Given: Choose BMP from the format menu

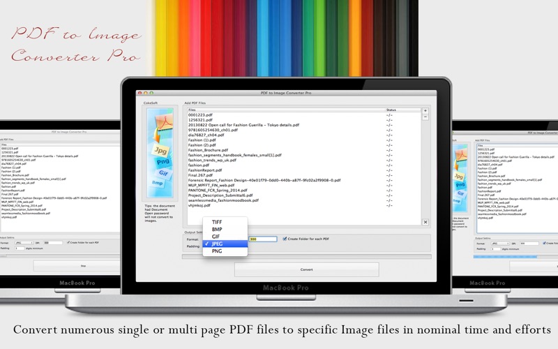Looking at the screenshot, I should point(225,230).
